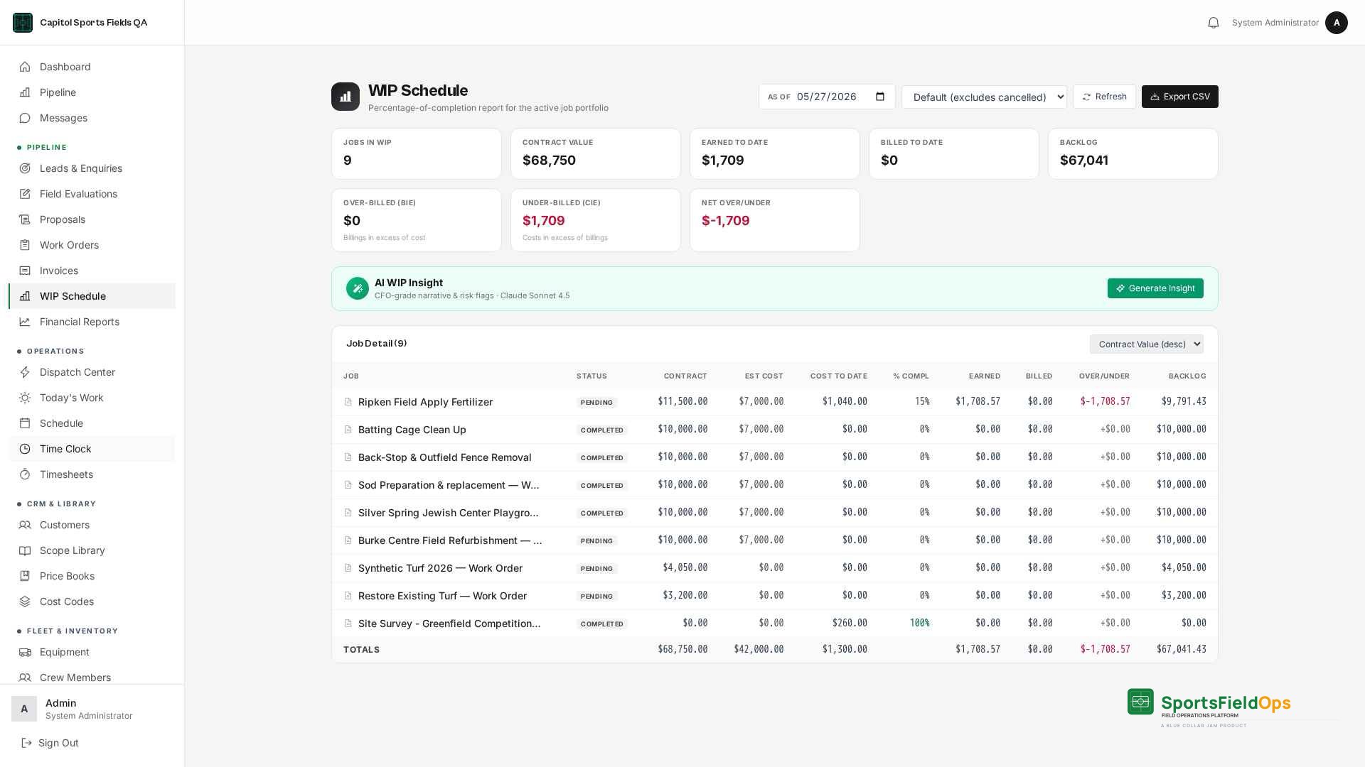Click the Proposals document icon
Viewport: 1365px width, 767px height.
point(25,219)
